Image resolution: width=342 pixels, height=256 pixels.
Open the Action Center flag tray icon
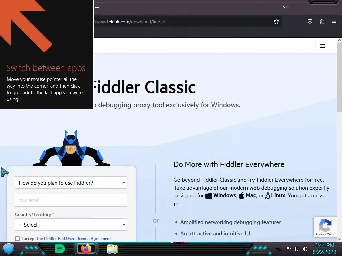click(x=289, y=249)
